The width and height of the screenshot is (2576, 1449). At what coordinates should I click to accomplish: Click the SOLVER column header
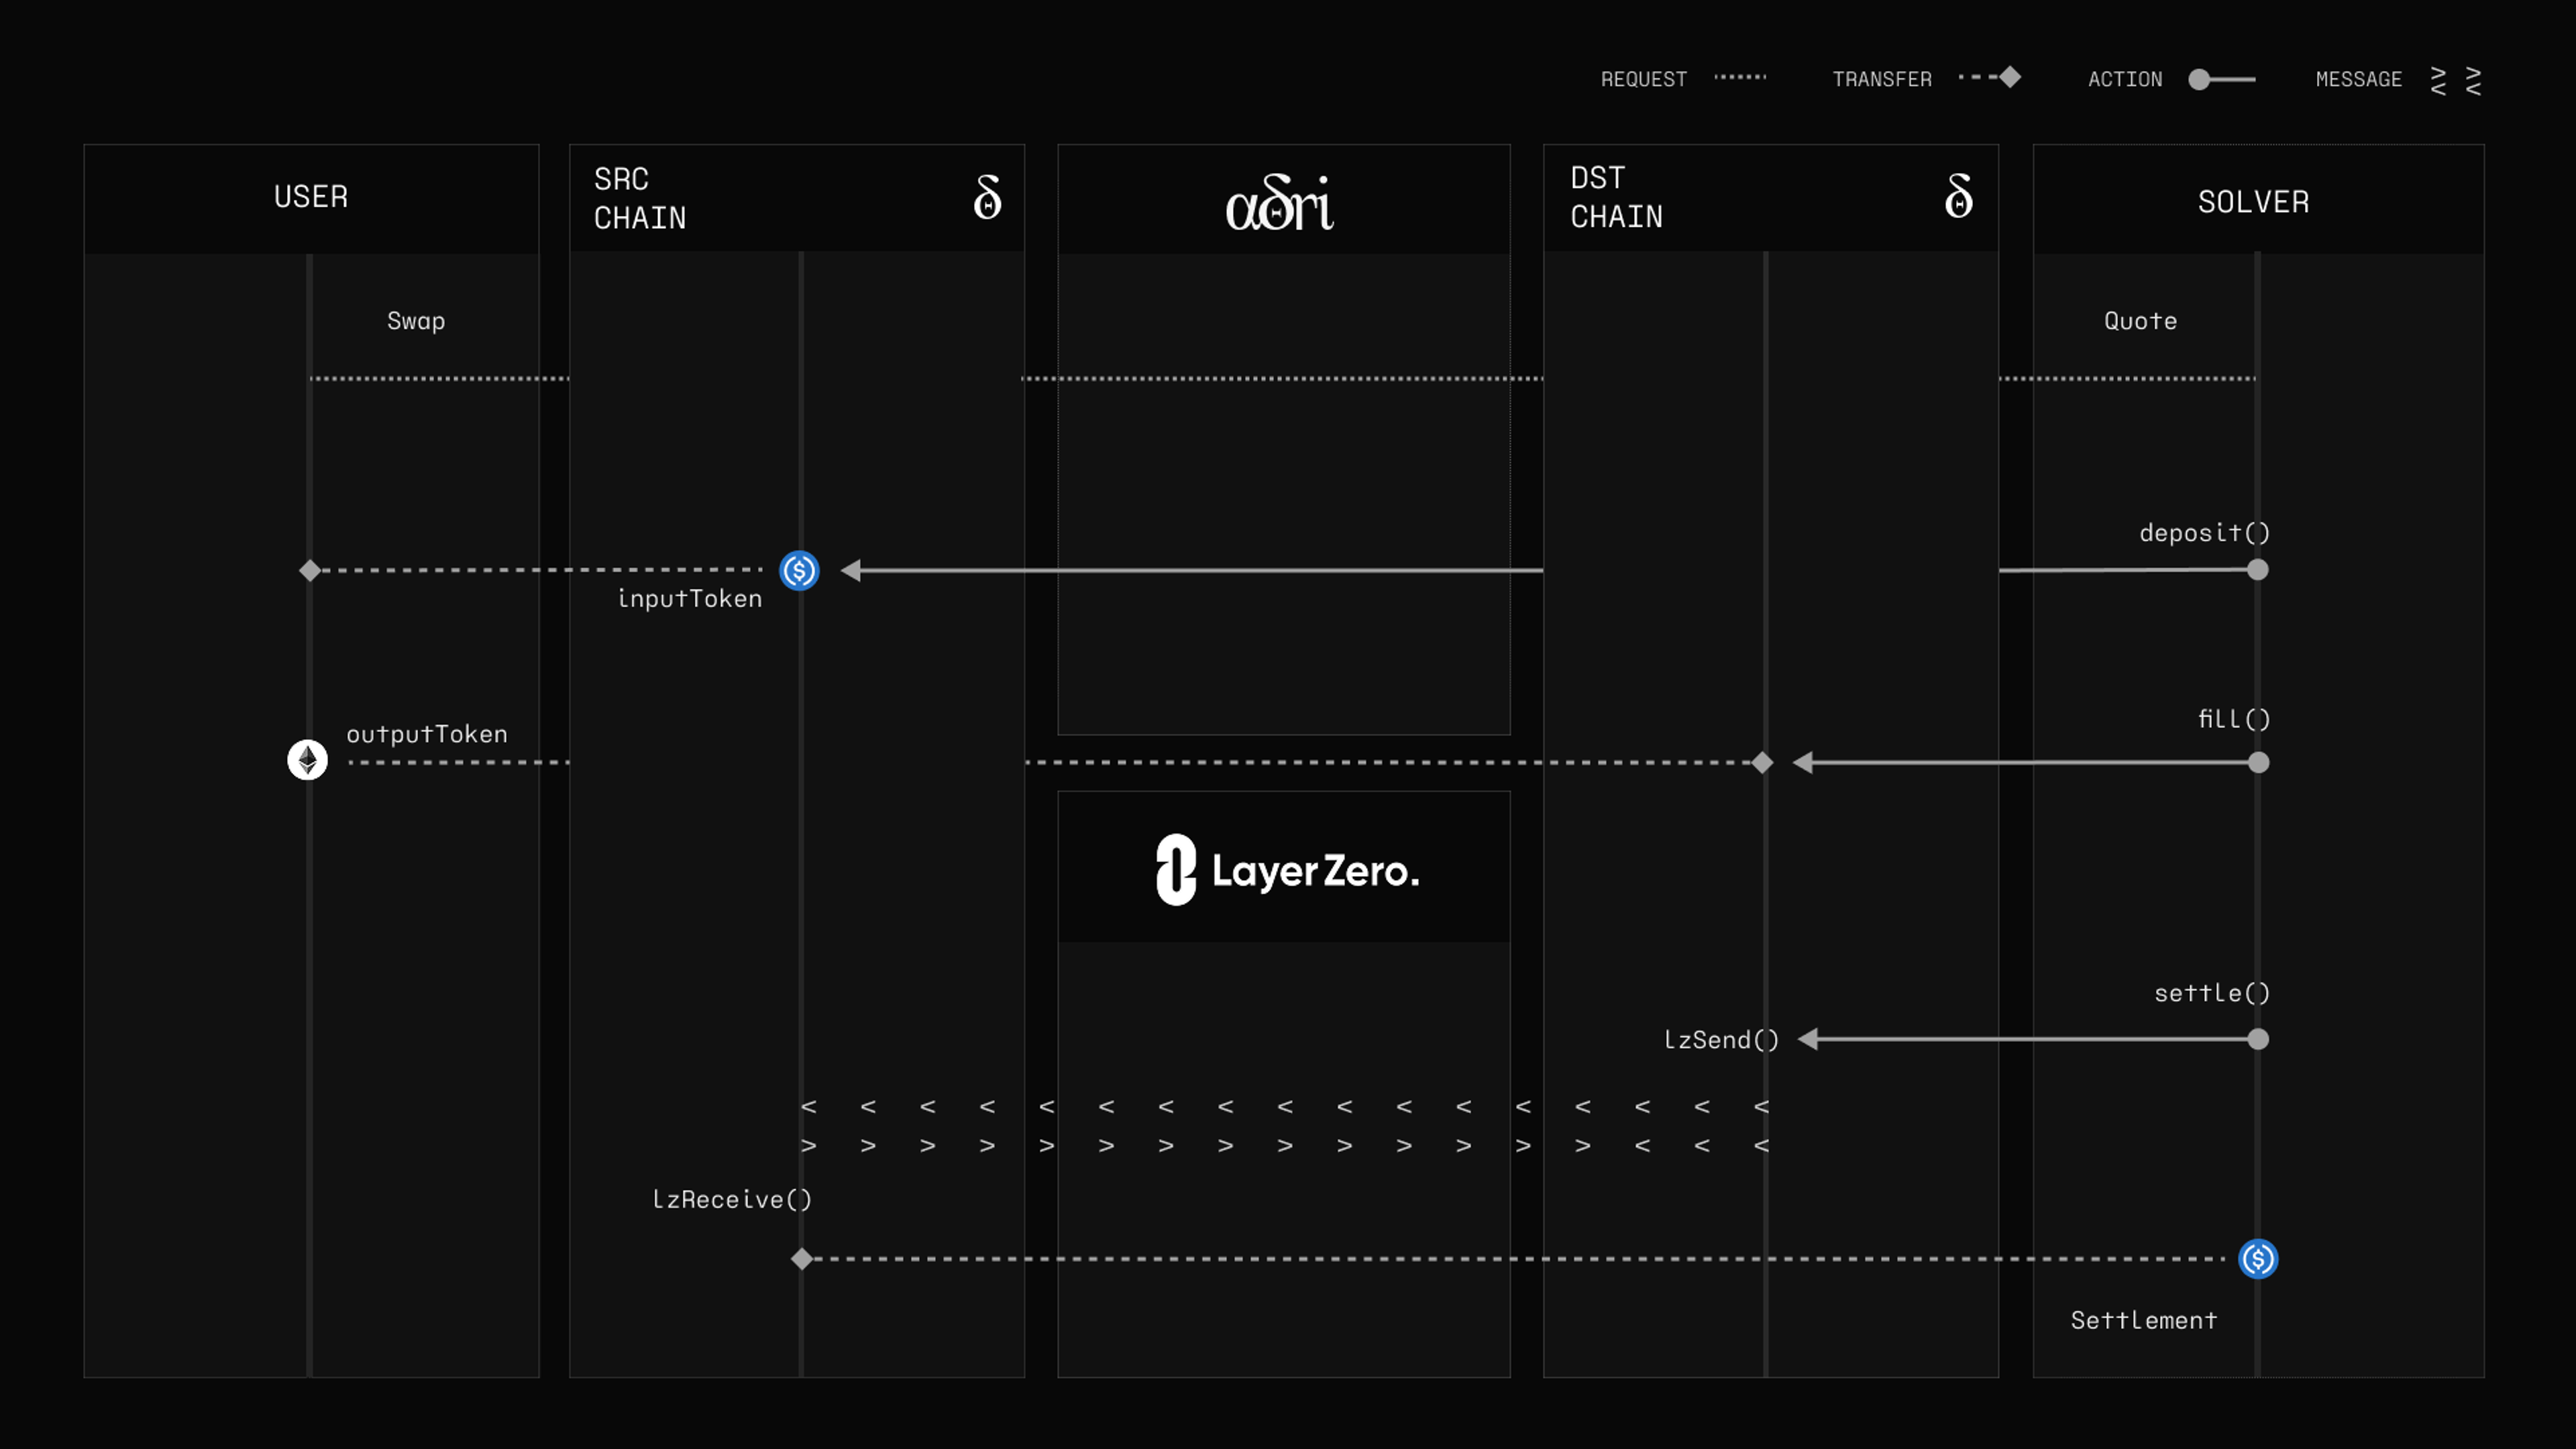coord(2258,199)
